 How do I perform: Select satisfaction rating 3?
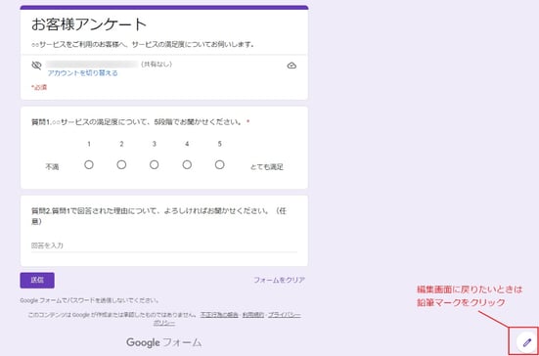[x=154, y=165]
